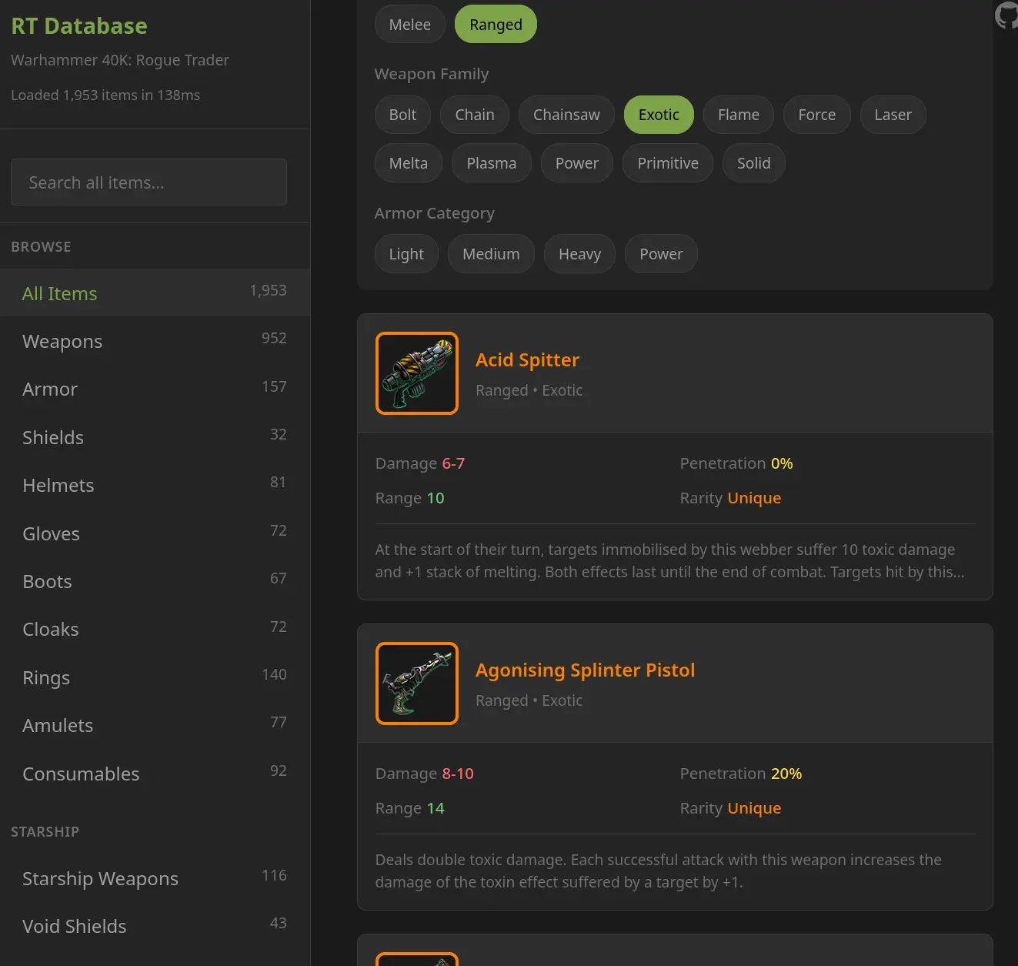Open the GitHub icon link
Image resolution: width=1018 pixels, height=966 pixels.
tap(1007, 15)
